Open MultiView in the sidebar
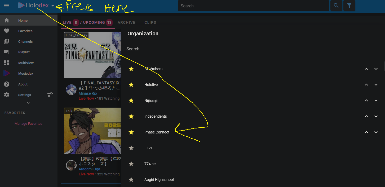Viewport: 385px width, 187px height. point(29,63)
